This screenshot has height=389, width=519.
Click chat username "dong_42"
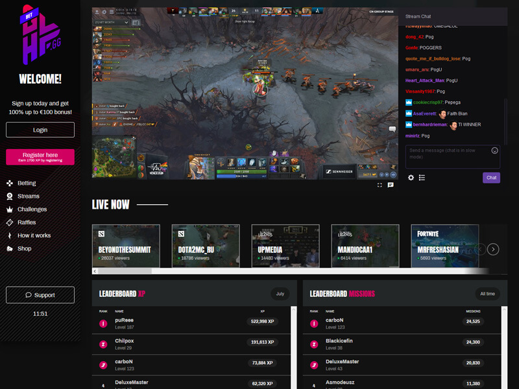click(x=415, y=37)
